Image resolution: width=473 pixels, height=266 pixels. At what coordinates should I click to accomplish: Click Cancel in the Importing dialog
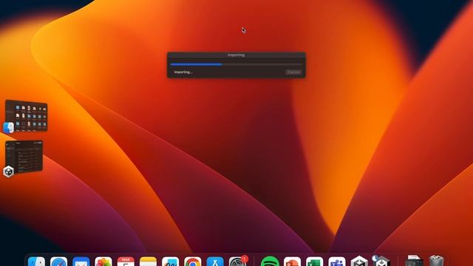293,72
